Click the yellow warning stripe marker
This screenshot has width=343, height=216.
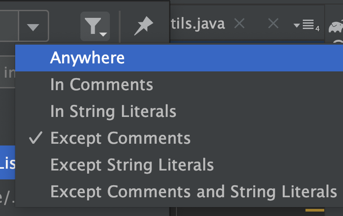314,210
